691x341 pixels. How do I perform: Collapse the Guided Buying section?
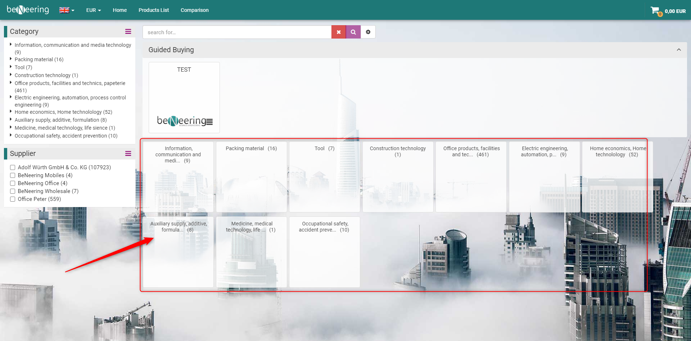pos(678,50)
